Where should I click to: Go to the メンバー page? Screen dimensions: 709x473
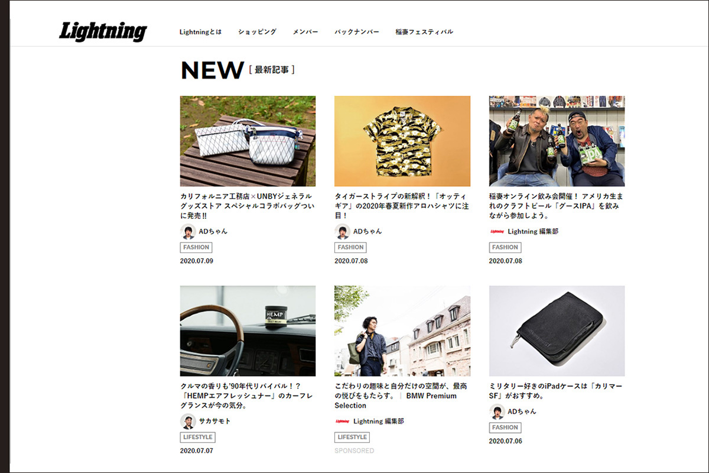[305, 32]
